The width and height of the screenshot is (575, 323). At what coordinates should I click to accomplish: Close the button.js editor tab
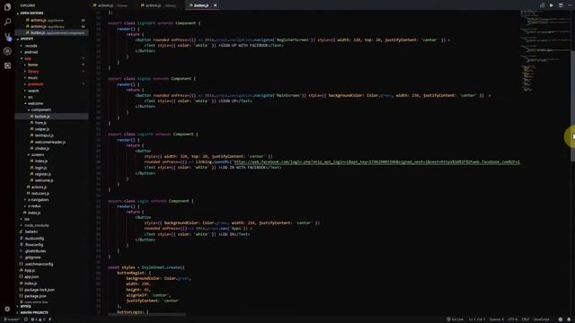tap(216, 5)
